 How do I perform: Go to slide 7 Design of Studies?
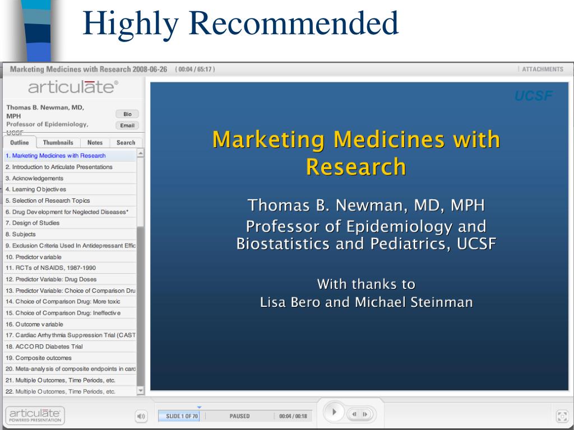[x=70, y=223]
